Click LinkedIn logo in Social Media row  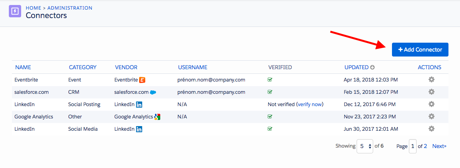tap(139, 129)
